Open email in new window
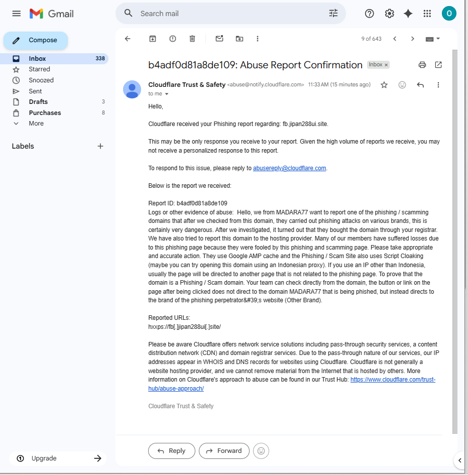Screen dimensions: 468x475 click(438, 65)
